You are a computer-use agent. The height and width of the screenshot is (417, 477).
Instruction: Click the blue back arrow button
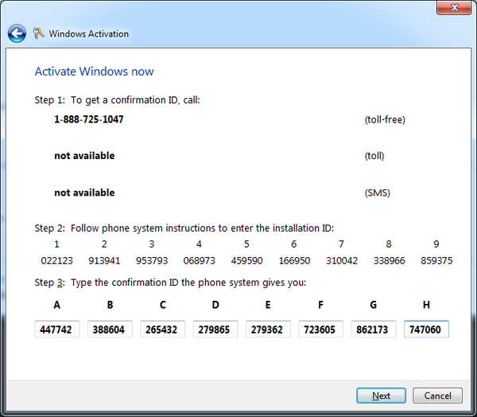click(16, 33)
